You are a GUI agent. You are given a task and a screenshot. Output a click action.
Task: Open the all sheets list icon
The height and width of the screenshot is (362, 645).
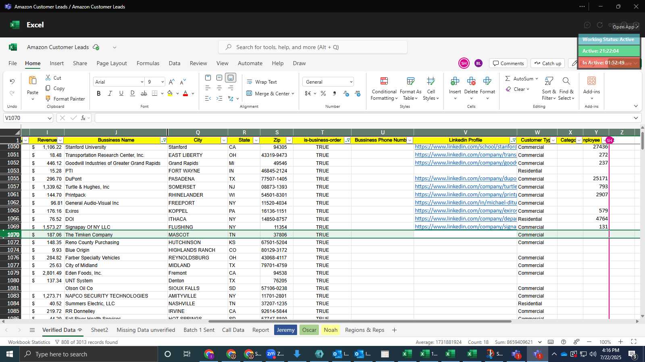32,330
